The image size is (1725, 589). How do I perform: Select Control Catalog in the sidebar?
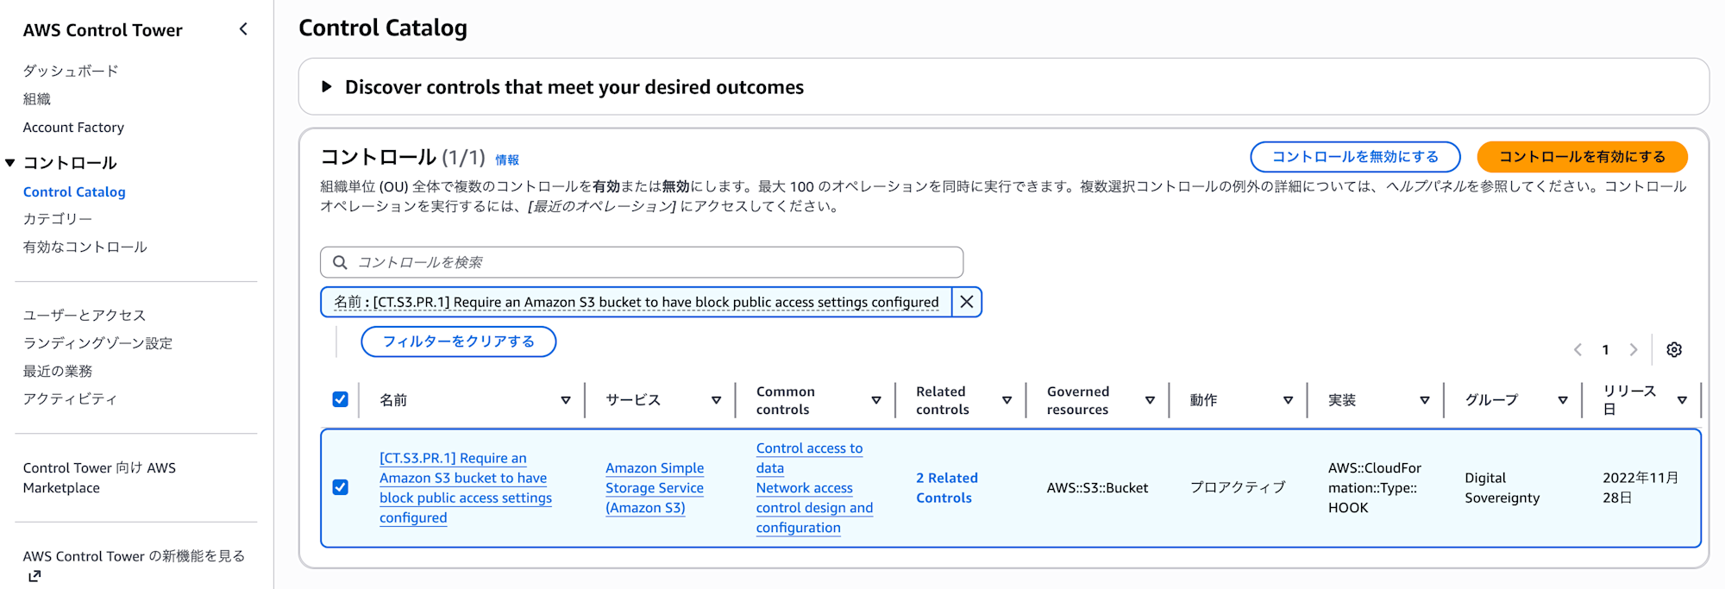[74, 191]
